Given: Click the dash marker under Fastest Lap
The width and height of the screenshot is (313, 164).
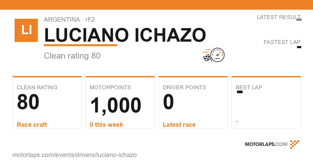Looking at the screenshot, I should click(299, 47).
